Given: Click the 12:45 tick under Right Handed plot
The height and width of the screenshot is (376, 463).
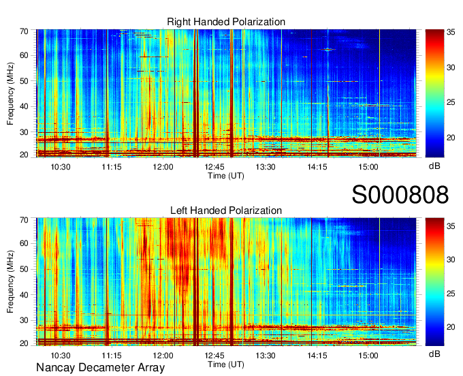Looking at the screenshot, I should (214, 167).
